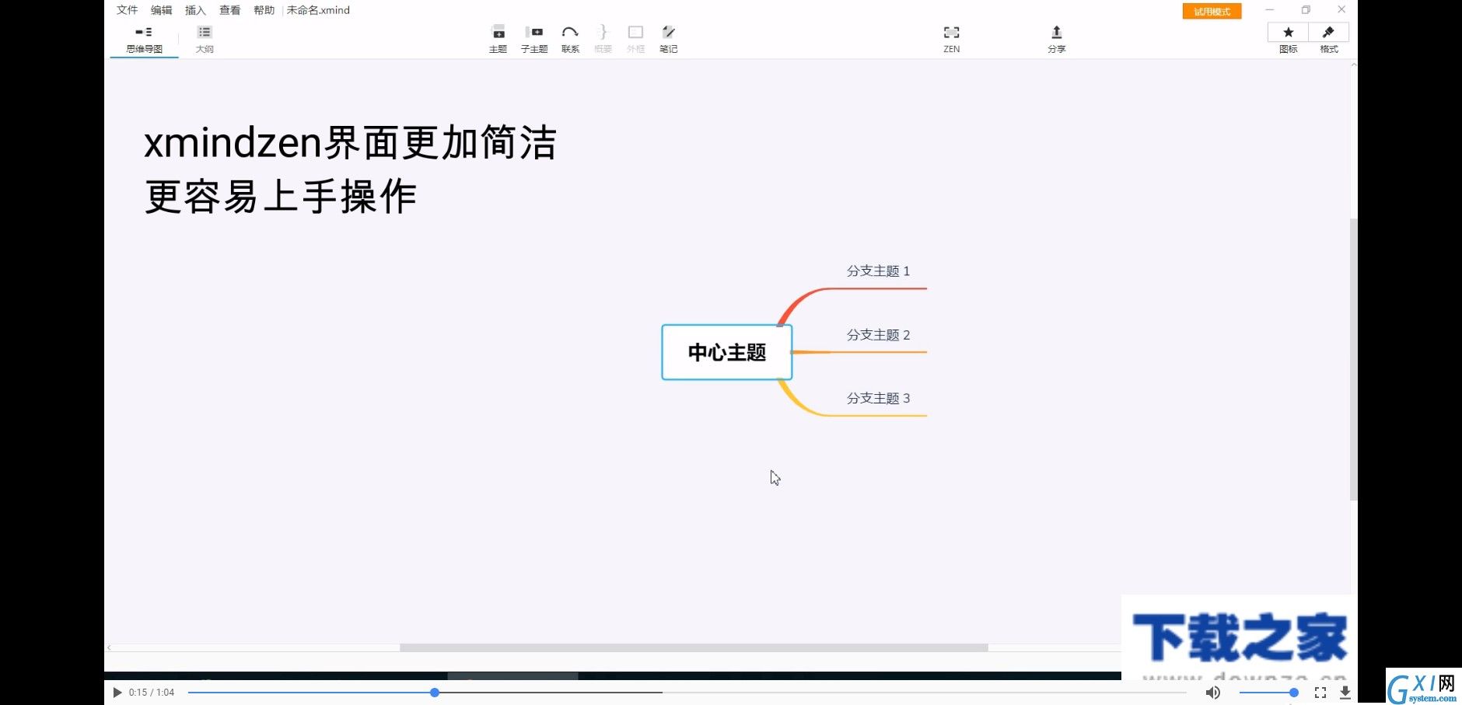The width and height of the screenshot is (1462, 705).
Task: Open the 帮助 menu
Action: pyautogui.click(x=264, y=10)
